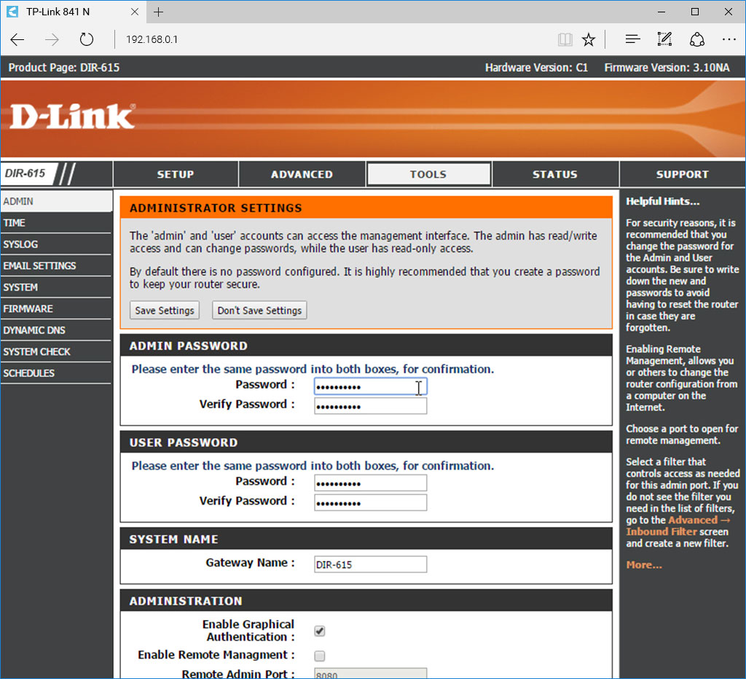The height and width of the screenshot is (679, 746).
Task: Open SCHEDULES in the sidebar
Action: (x=56, y=373)
